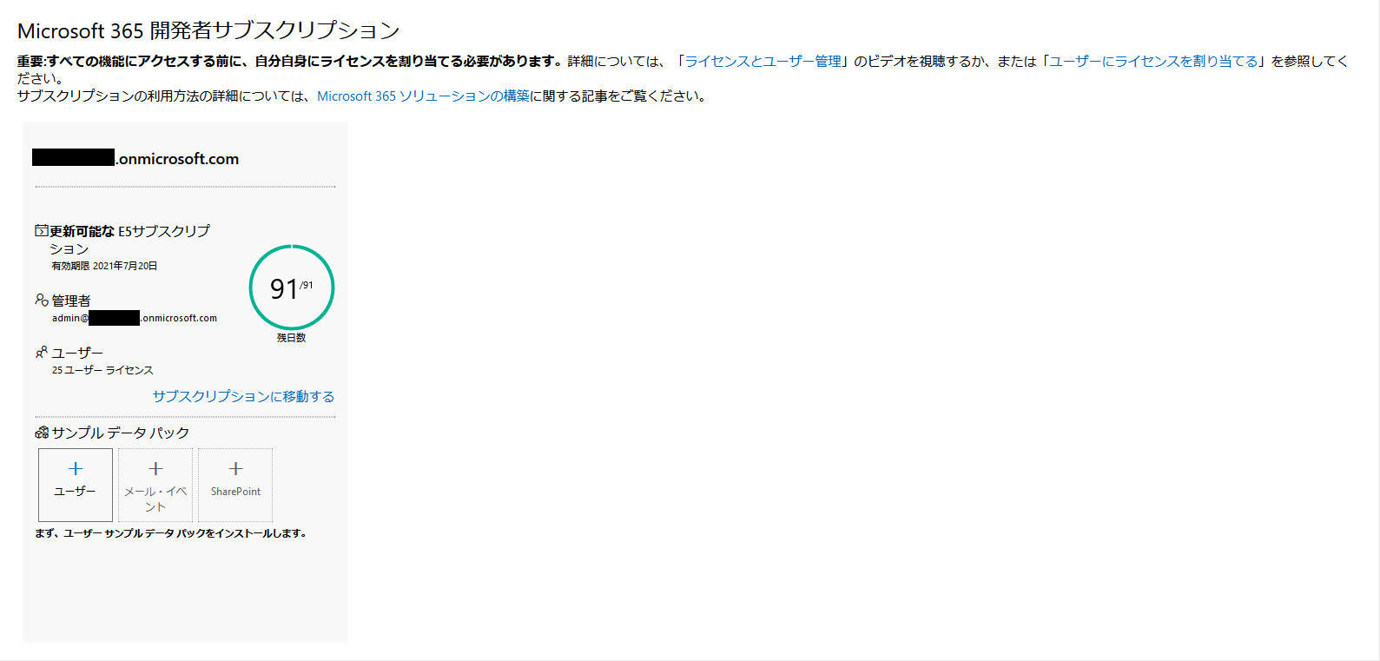
Task: Click the 91 days remaining progress circle
Action: point(291,288)
